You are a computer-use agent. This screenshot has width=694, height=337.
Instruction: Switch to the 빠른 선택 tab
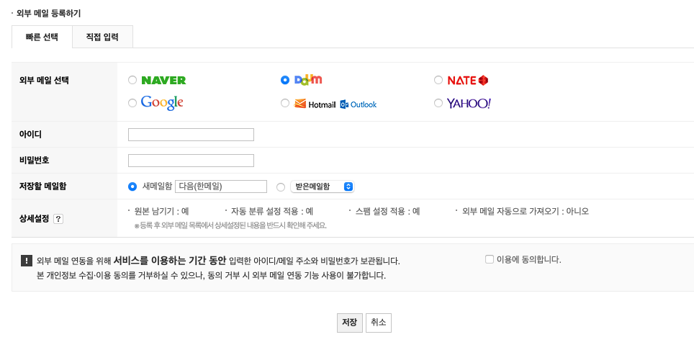click(42, 37)
